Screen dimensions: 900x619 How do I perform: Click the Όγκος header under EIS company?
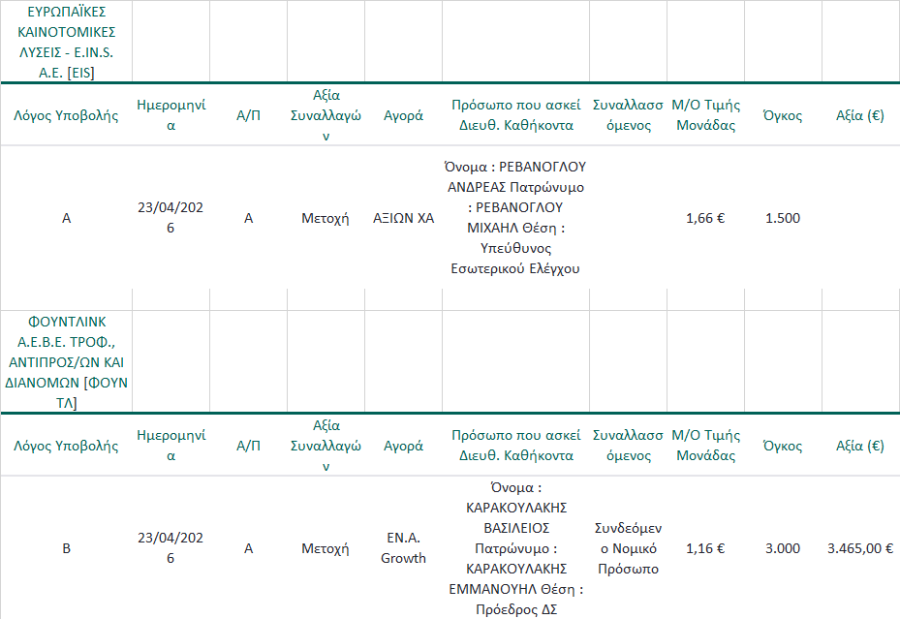[783, 115]
